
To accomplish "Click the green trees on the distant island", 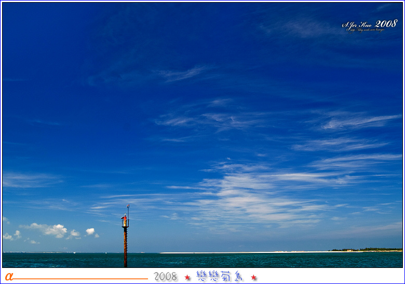I will click(x=366, y=249).
